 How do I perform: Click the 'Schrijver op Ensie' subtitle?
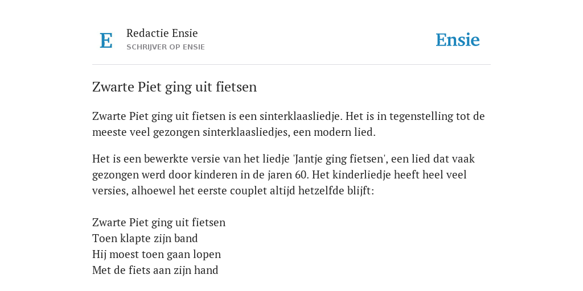tap(166, 47)
